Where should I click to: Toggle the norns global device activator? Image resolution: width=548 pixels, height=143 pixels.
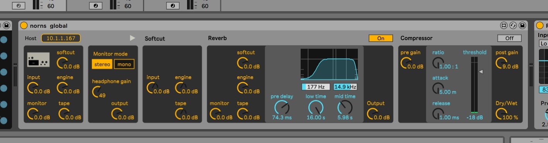[x=24, y=26]
